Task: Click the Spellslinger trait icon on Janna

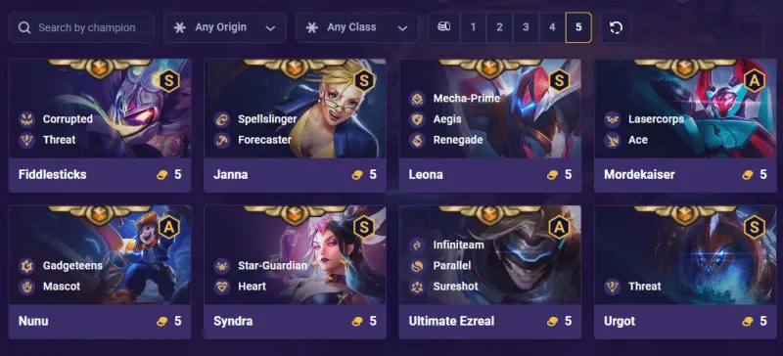Action: click(x=222, y=119)
